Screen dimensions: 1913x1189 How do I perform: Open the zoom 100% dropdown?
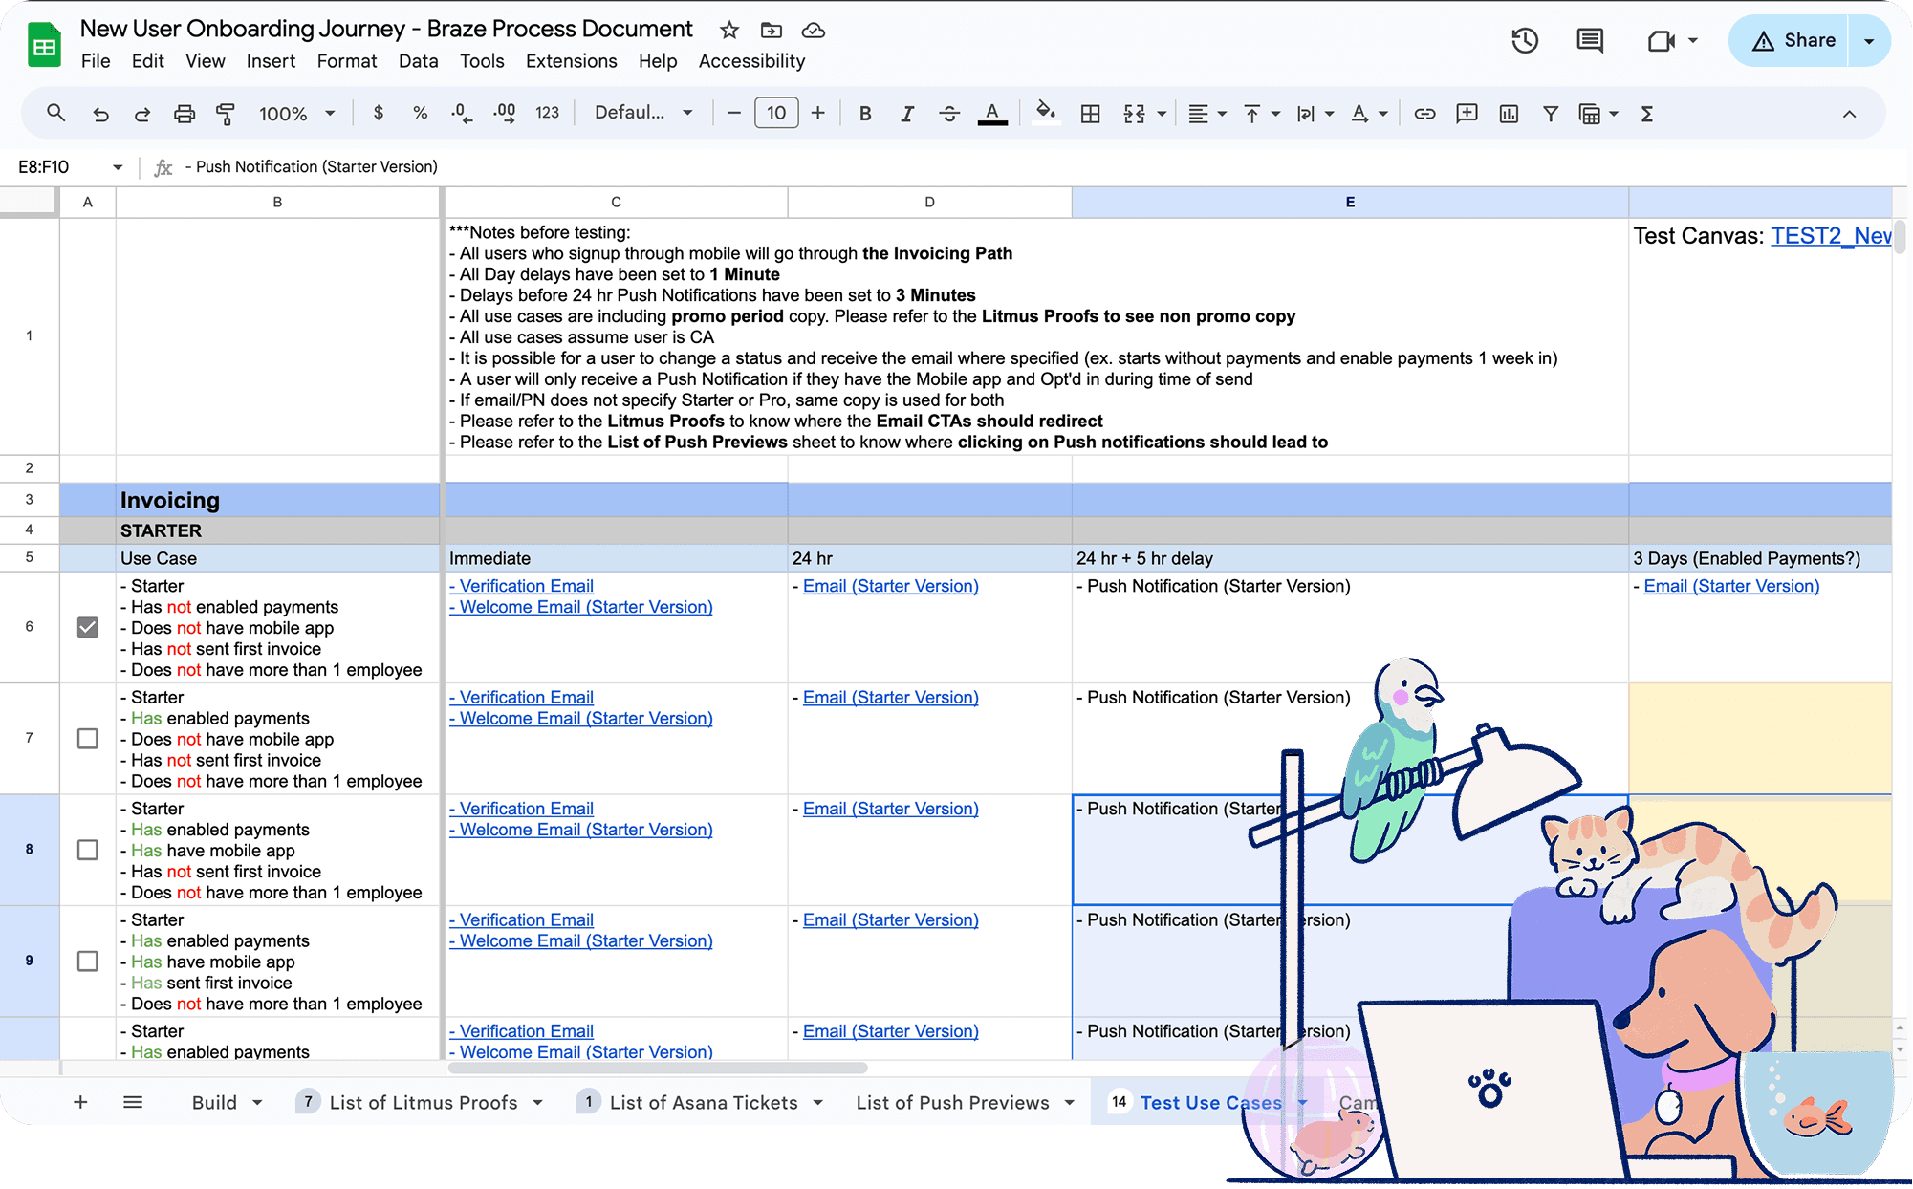pyautogui.click(x=296, y=114)
